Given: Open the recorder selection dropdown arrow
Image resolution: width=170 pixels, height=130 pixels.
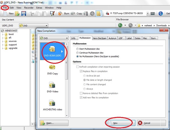Looking at the screenshot, I should click(148, 13).
